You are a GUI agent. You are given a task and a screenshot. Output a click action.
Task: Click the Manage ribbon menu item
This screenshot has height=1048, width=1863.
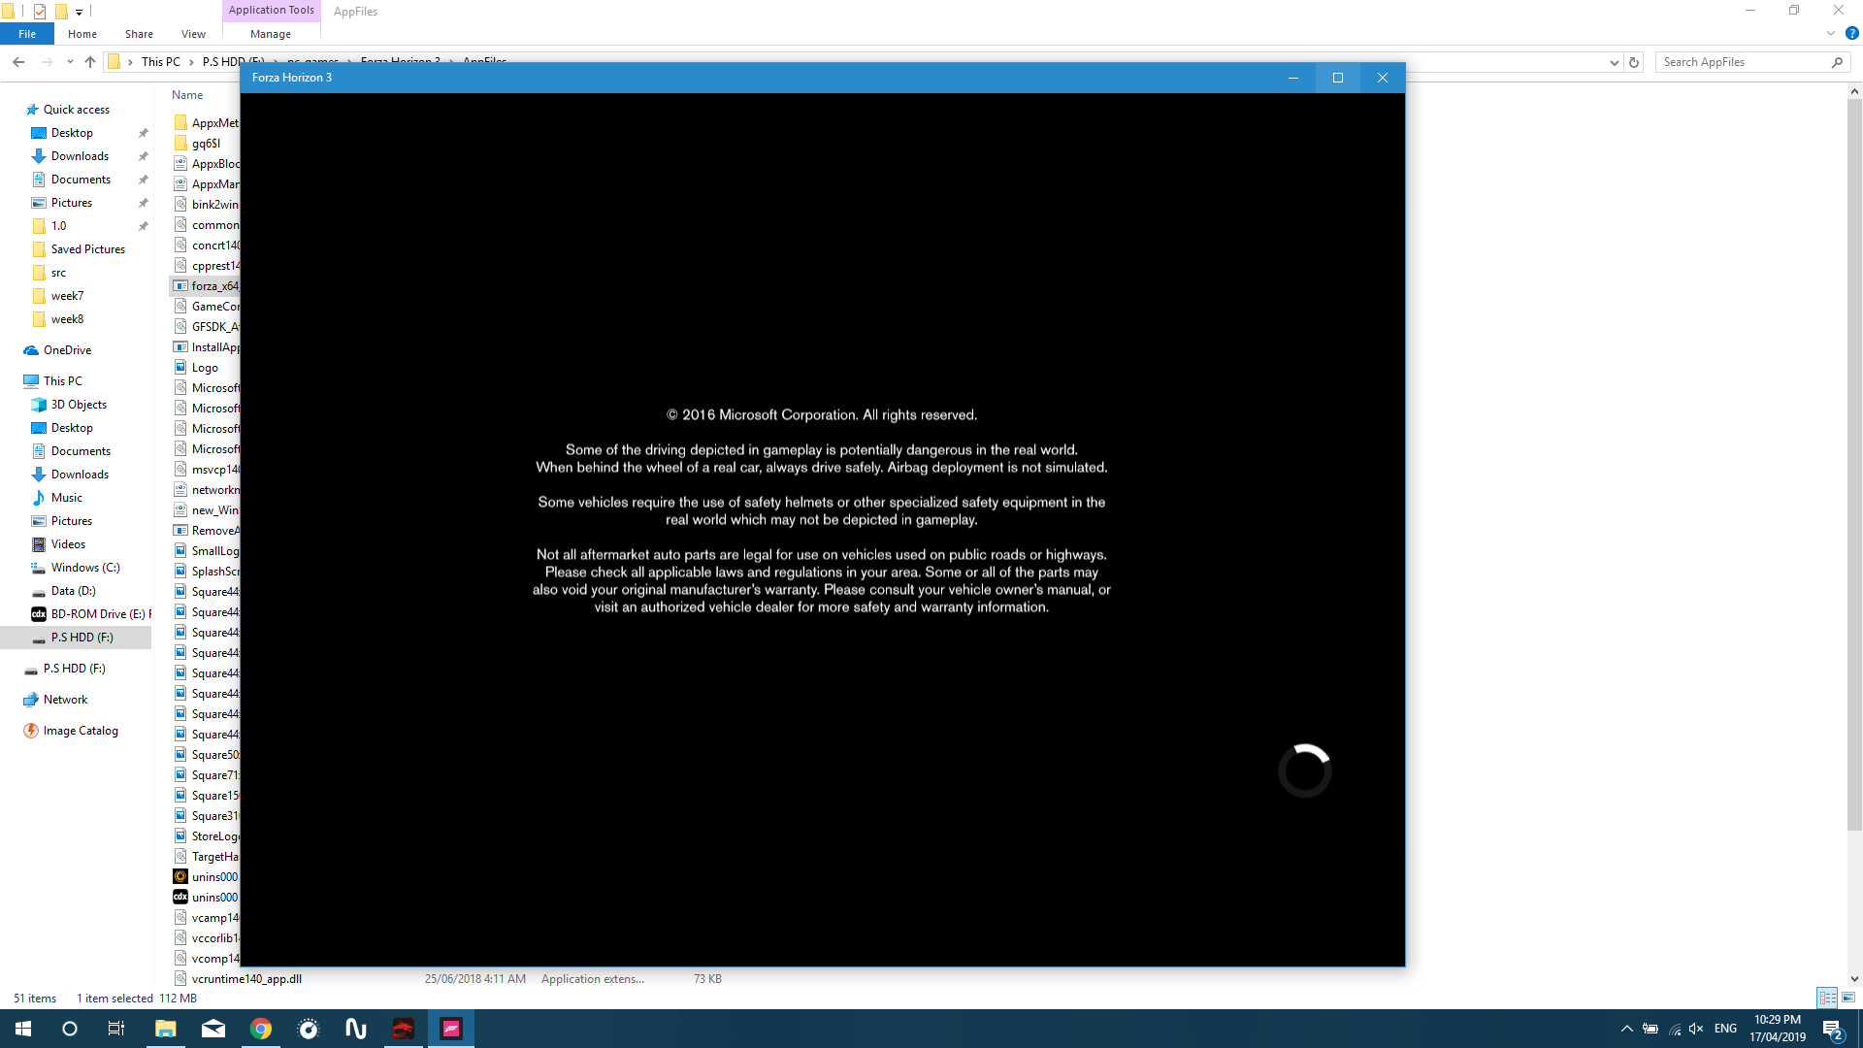[270, 33]
